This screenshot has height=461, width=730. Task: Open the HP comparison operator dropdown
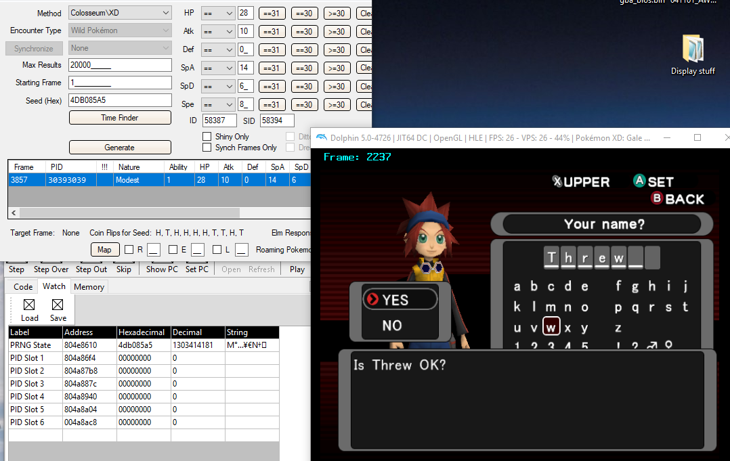point(218,14)
